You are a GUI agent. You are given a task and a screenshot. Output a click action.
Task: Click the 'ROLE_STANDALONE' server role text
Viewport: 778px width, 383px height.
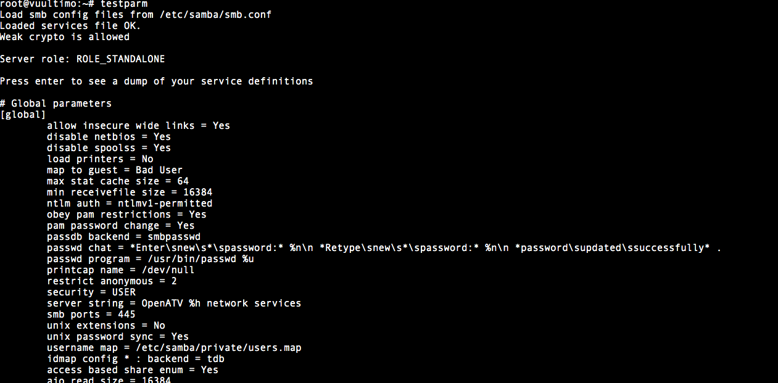tap(120, 59)
